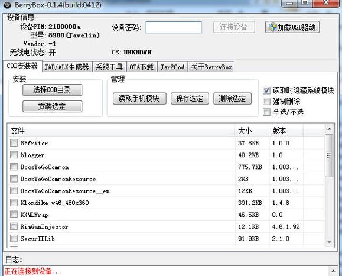This screenshot has width=342, height=276.
Task: Check DocsToGoCommonResource__en checkbox
Action: pyautogui.click(x=14, y=191)
